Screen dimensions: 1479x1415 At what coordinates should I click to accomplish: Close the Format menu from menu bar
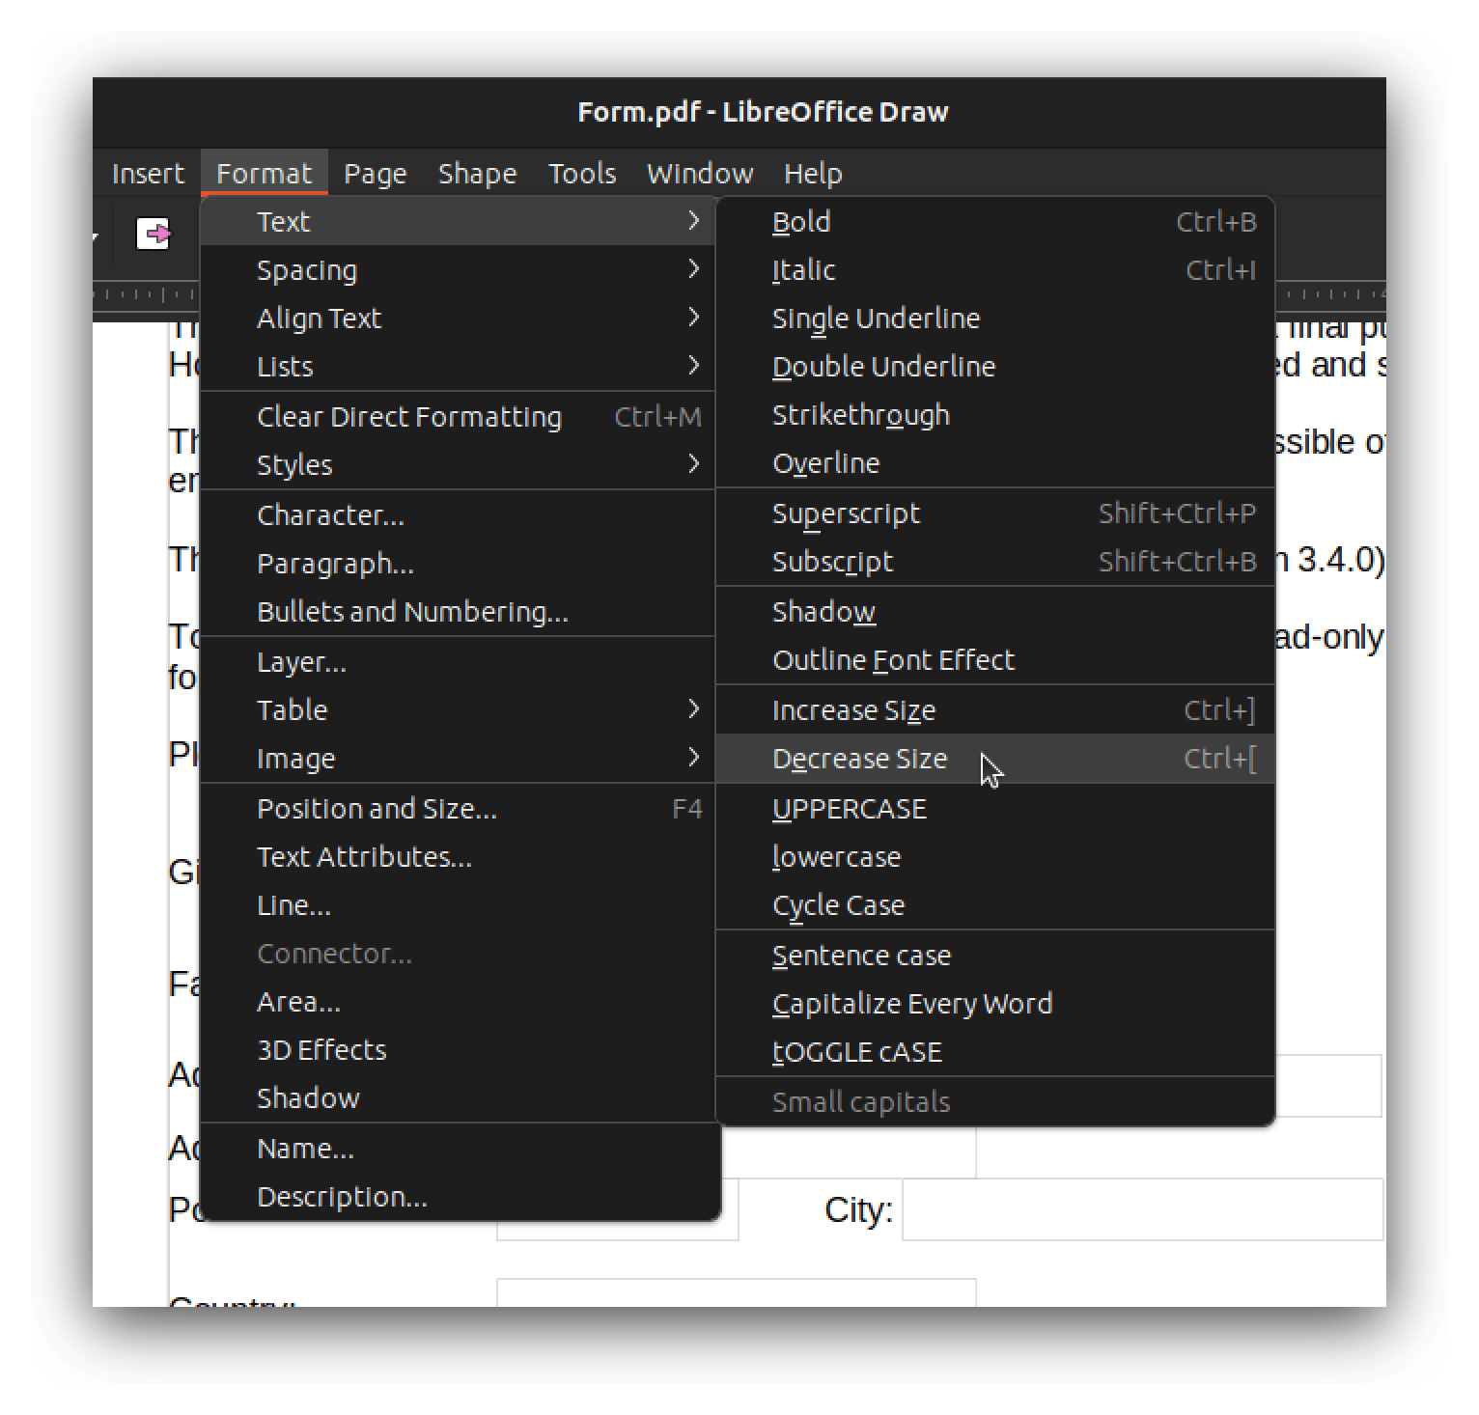[265, 174]
